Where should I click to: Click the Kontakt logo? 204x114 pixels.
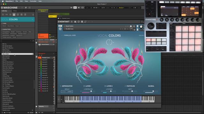[64, 22]
